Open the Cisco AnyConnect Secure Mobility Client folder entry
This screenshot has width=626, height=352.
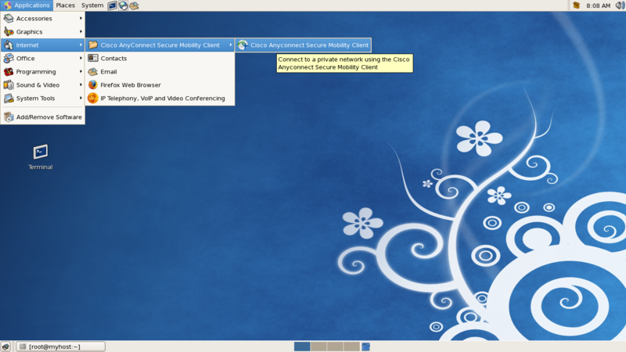pos(160,45)
